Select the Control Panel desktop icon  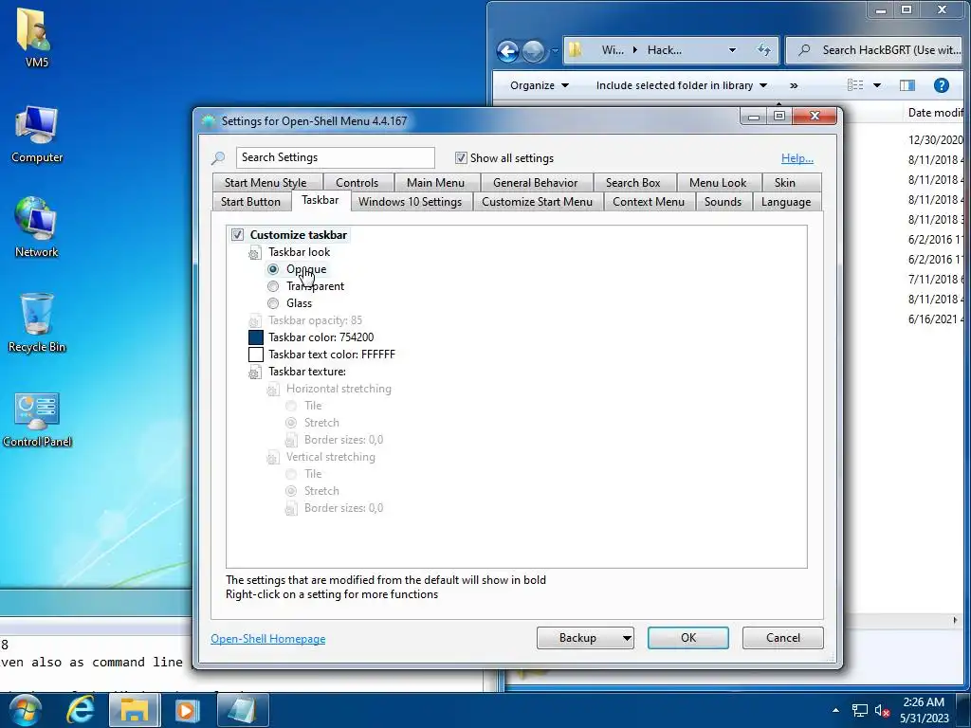coord(37,419)
